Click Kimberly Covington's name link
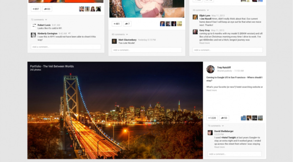This screenshot has height=162, width=293. (x=47, y=33)
